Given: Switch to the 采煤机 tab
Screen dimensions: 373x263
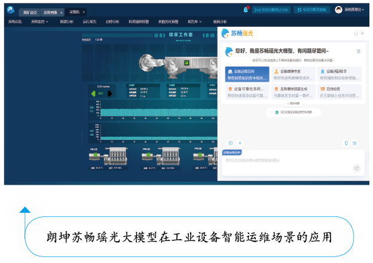Looking at the screenshot, I should [76, 12].
